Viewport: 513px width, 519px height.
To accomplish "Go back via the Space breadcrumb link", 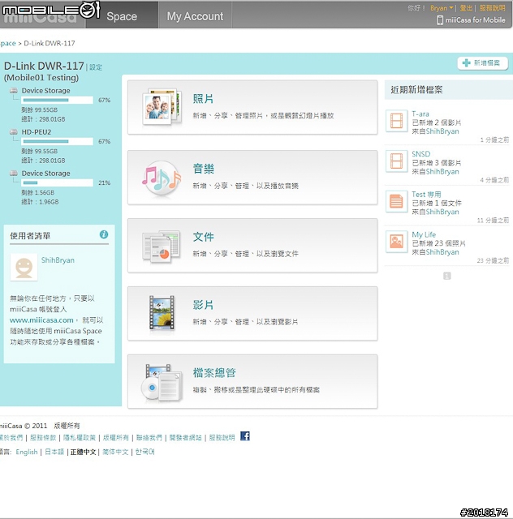I will click(7, 43).
